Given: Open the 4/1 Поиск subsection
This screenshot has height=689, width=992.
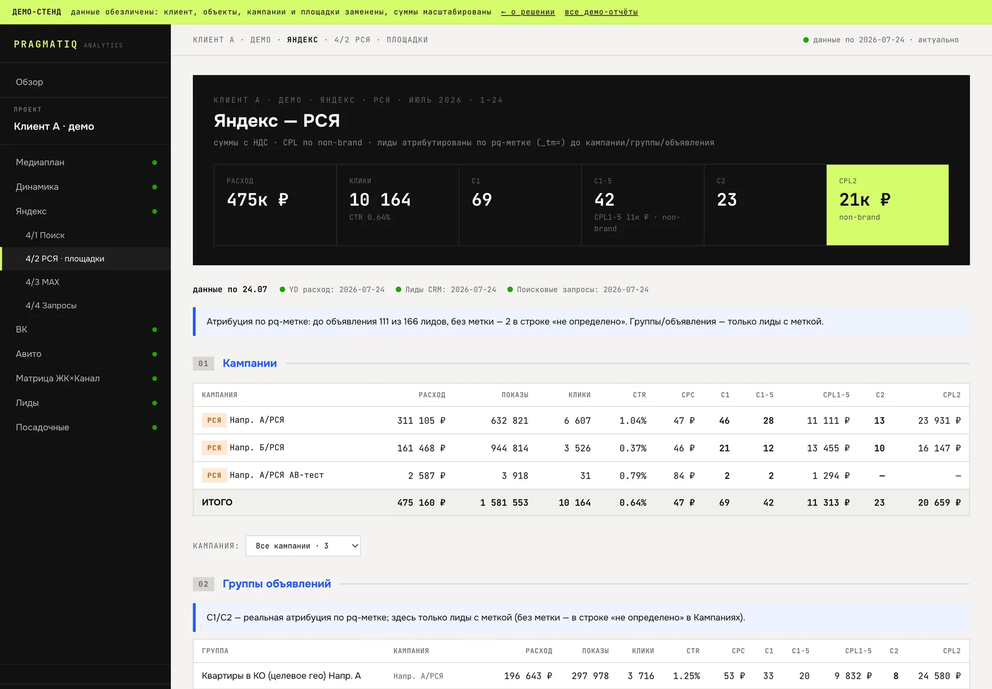Looking at the screenshot, I should coord(85,235).
